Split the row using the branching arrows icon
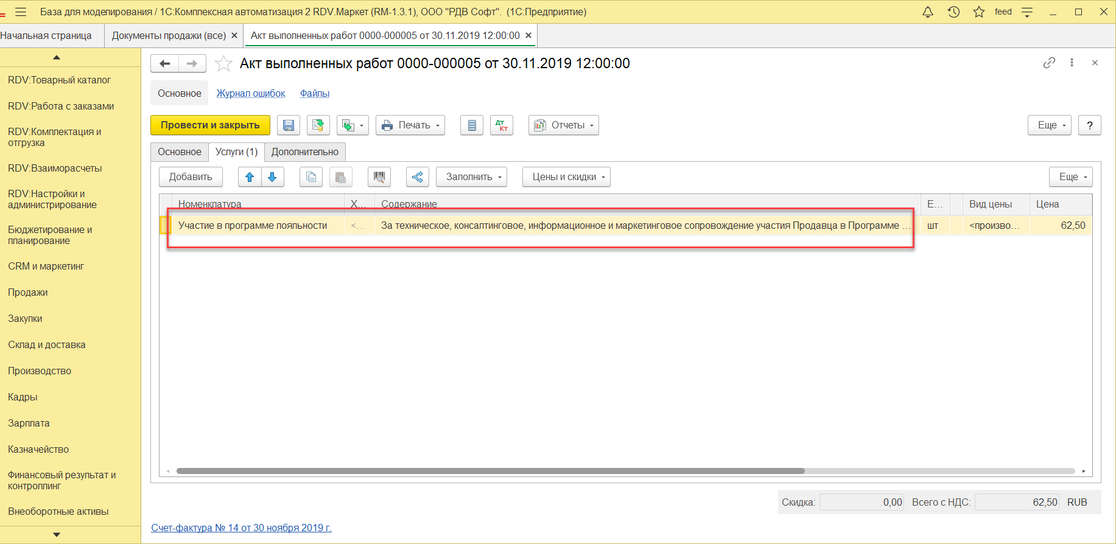Viewport: 1116px width, 544px height. (418, 177)
